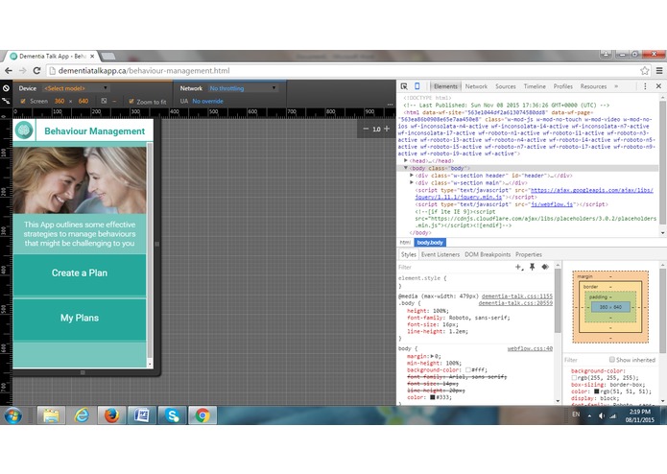
Task: Open the Timeline panel tab
Action: 535,86
